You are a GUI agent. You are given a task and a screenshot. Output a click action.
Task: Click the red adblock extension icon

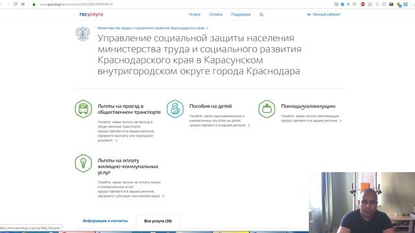[363, 5]
